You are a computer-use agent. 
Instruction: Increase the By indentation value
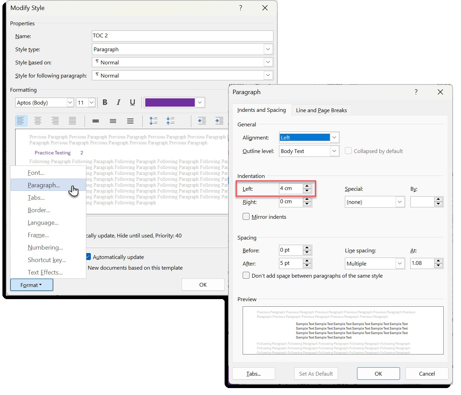click(x=438, y=199)
